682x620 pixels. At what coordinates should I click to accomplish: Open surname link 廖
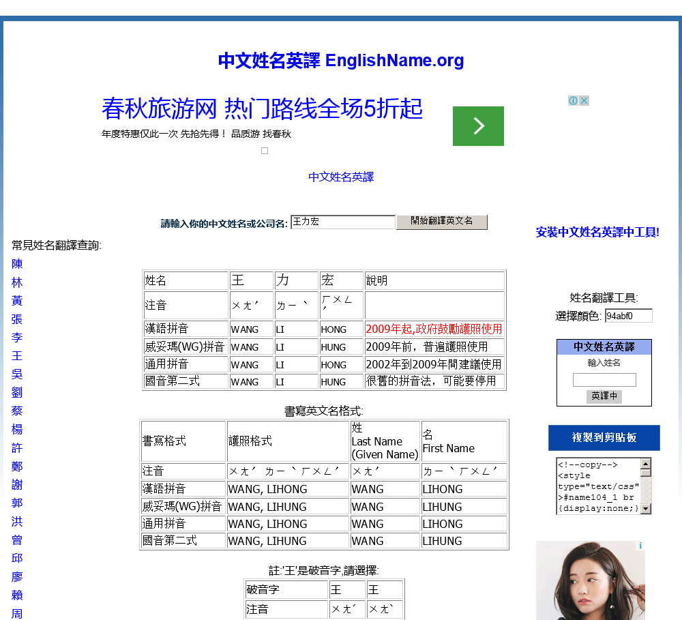pos(17,576)
